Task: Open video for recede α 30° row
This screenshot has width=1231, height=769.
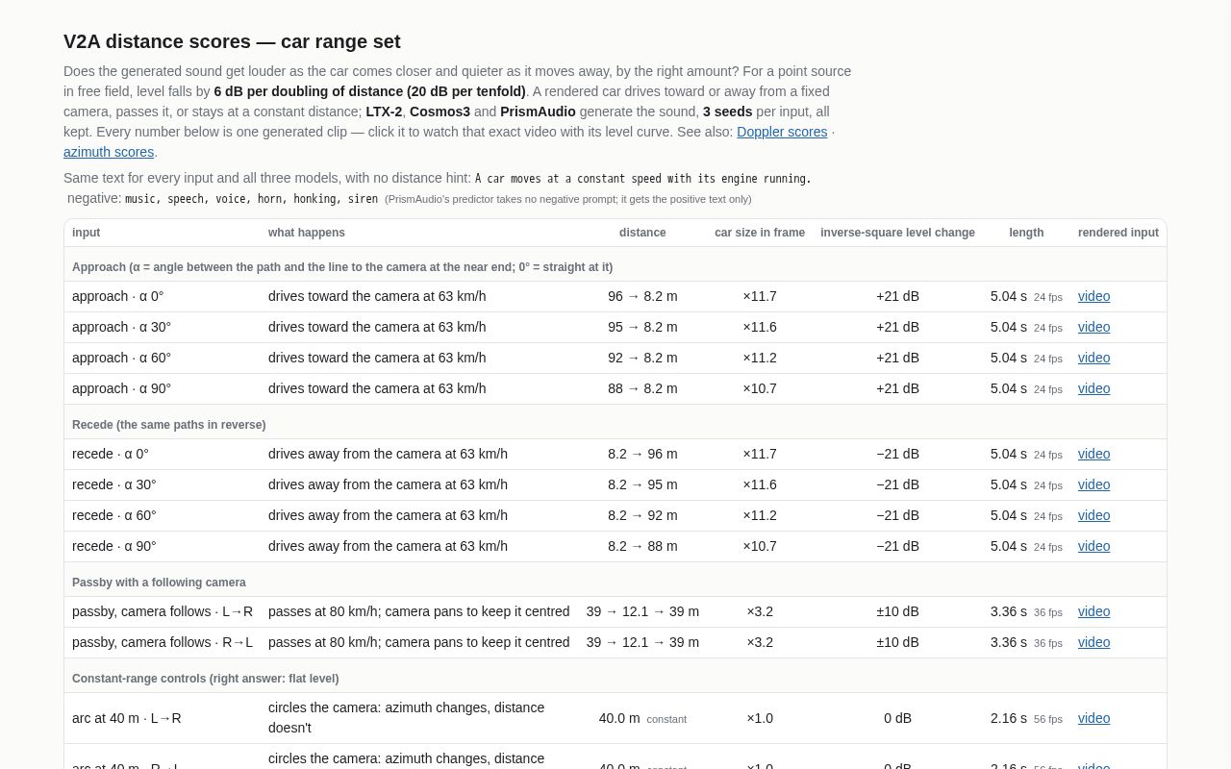Action: [1093, 484]
